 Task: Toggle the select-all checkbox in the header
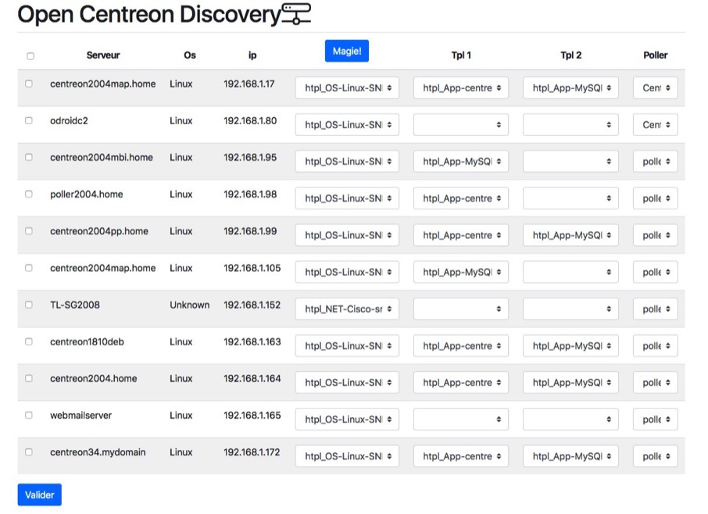pos(30,56)
